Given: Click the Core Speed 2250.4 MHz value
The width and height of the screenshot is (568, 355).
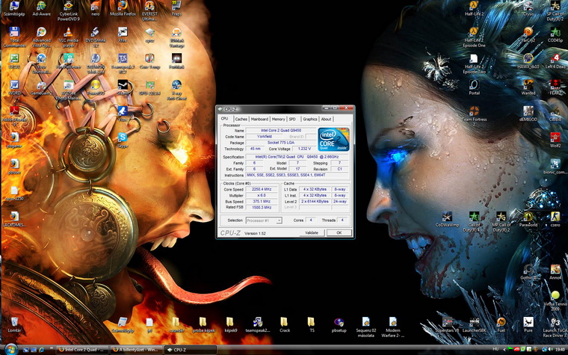Looking at the screenshot, I should coord(262,189).
